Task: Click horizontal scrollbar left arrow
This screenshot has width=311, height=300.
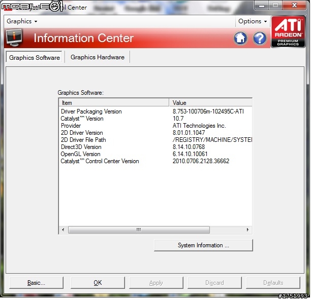Action: tap(63, 230)
